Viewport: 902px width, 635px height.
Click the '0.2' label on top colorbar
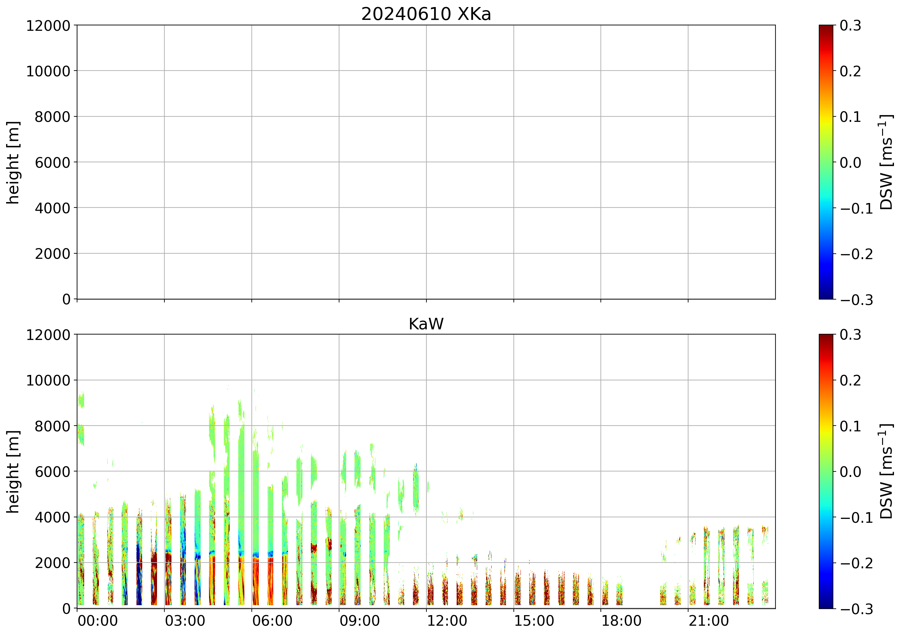[x=850, y=71]
